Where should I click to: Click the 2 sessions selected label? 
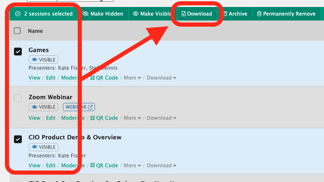(49, 14)
